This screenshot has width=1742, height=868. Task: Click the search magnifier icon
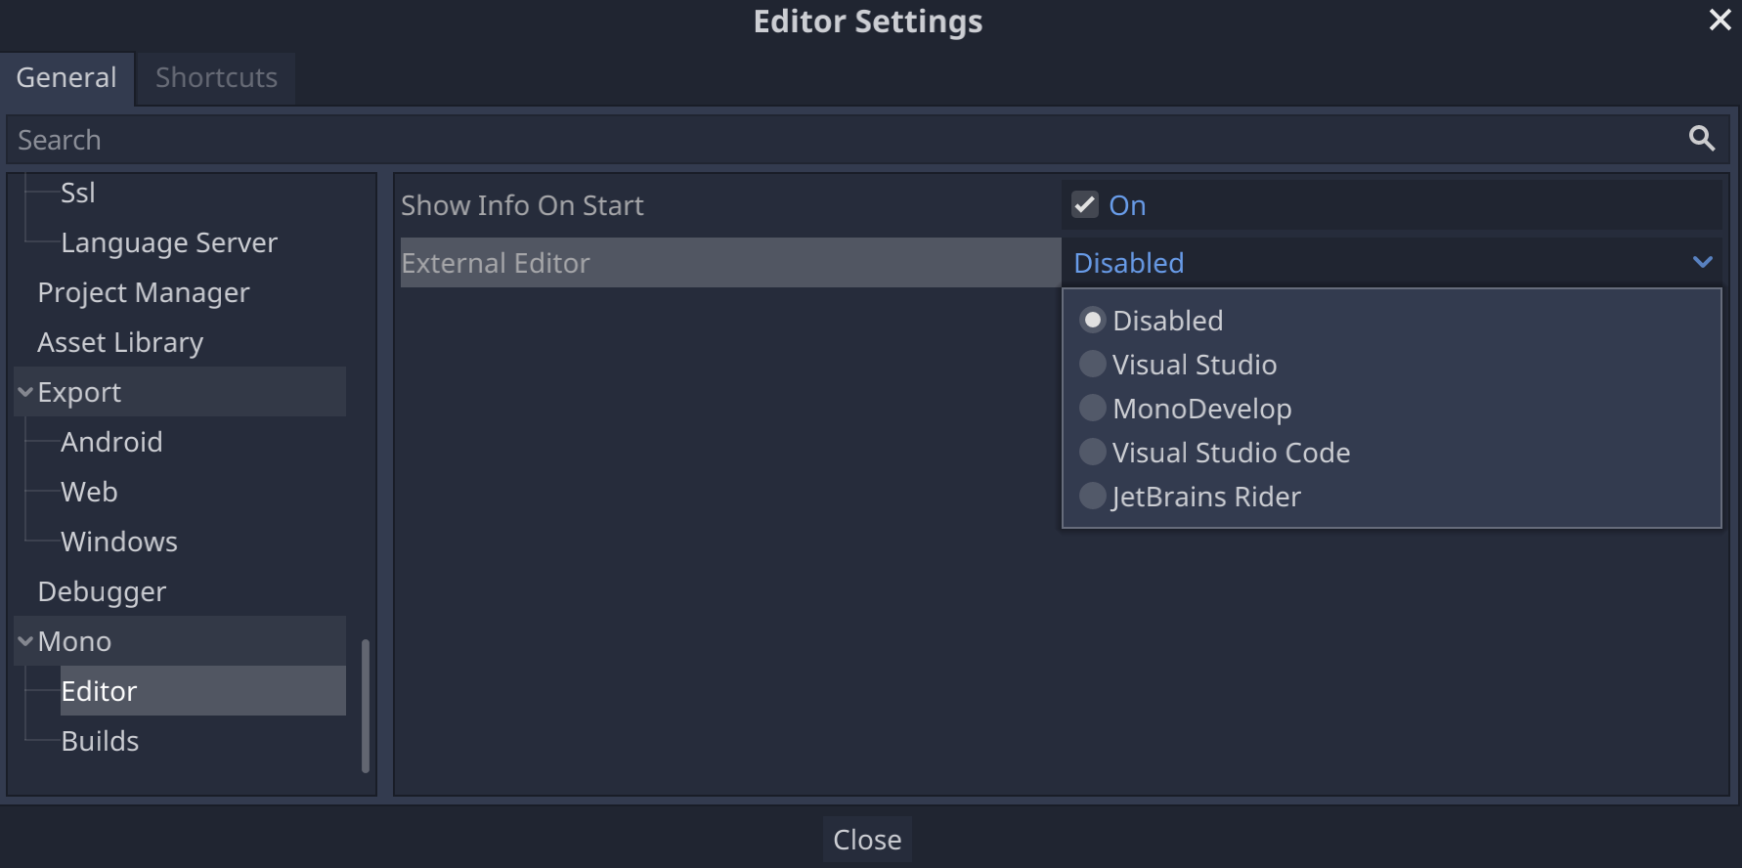[1700, 139]
